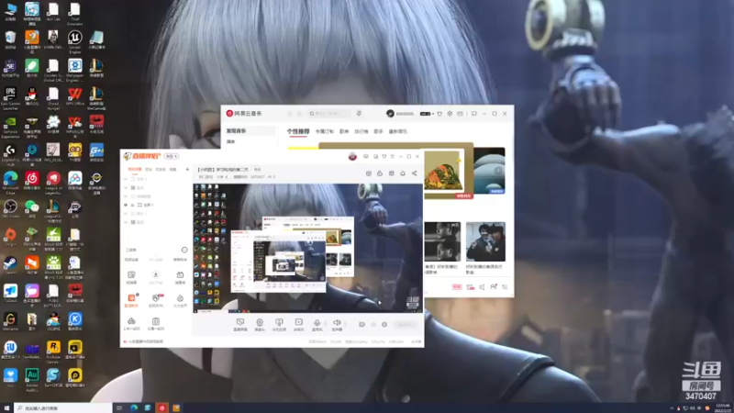Open the speaker source icon under the preview

(337, 325)
